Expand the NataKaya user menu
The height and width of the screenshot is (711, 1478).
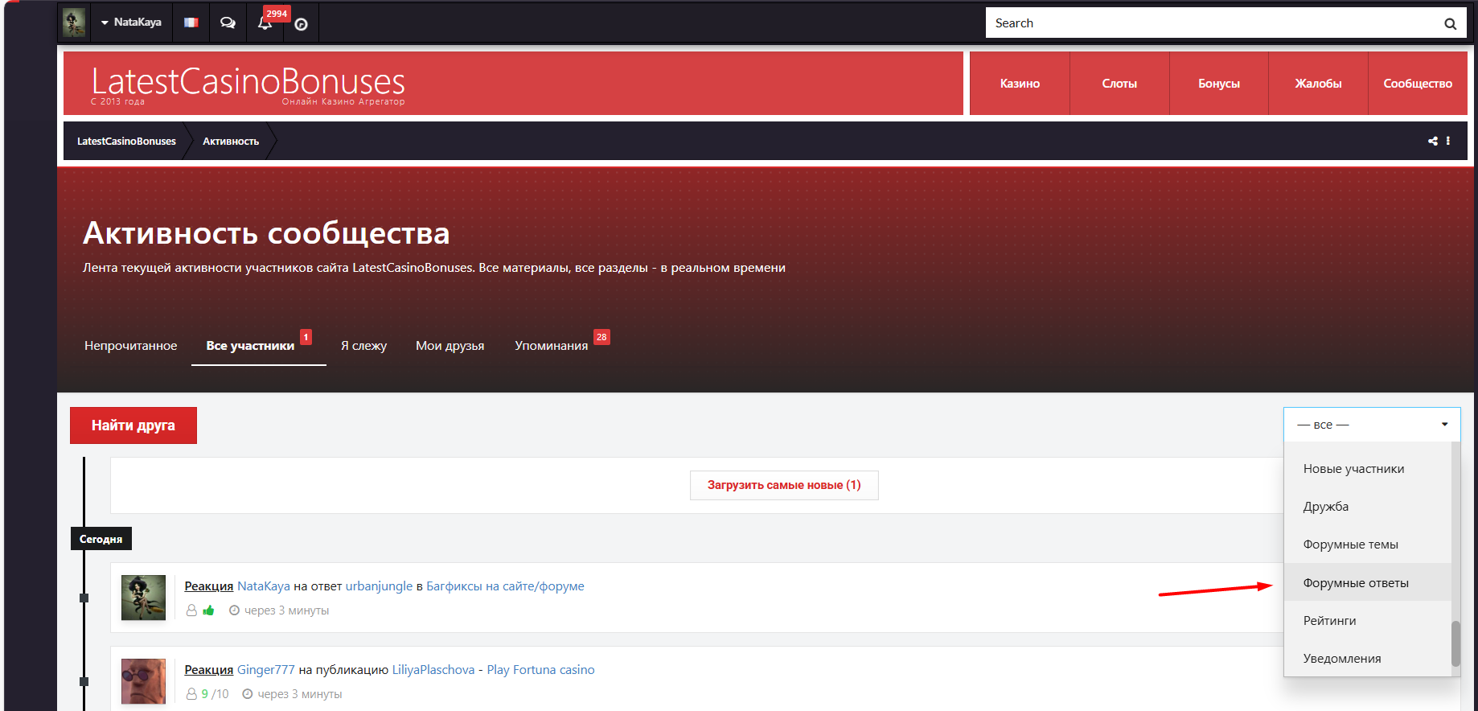pos(131,23)
